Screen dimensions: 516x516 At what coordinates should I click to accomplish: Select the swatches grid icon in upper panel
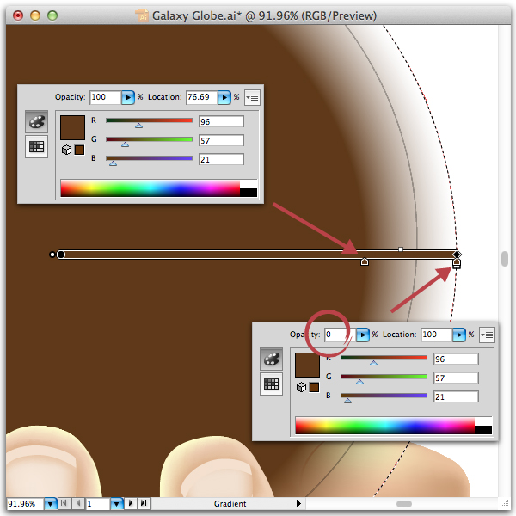[x=36, y=146]
